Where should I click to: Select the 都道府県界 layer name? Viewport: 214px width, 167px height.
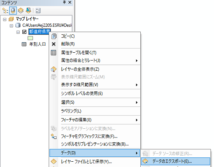[x=39, y=32]
